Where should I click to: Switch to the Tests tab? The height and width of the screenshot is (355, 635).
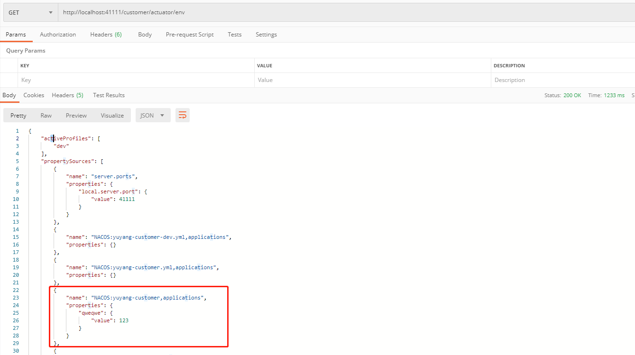234,34
